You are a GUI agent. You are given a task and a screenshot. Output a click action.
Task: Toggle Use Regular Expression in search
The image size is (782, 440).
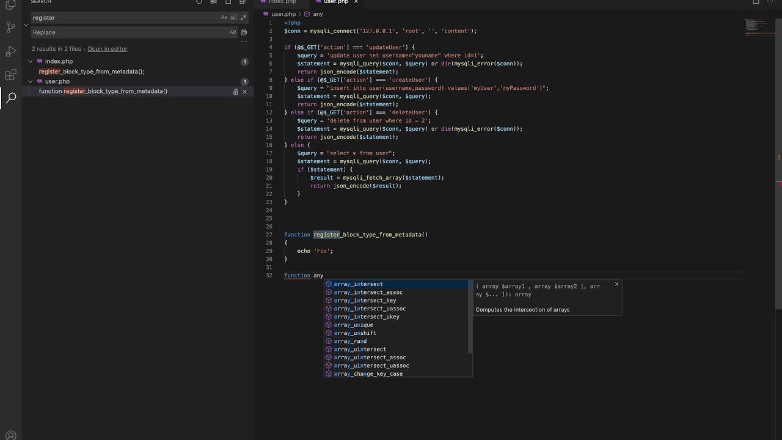(243, 18)
